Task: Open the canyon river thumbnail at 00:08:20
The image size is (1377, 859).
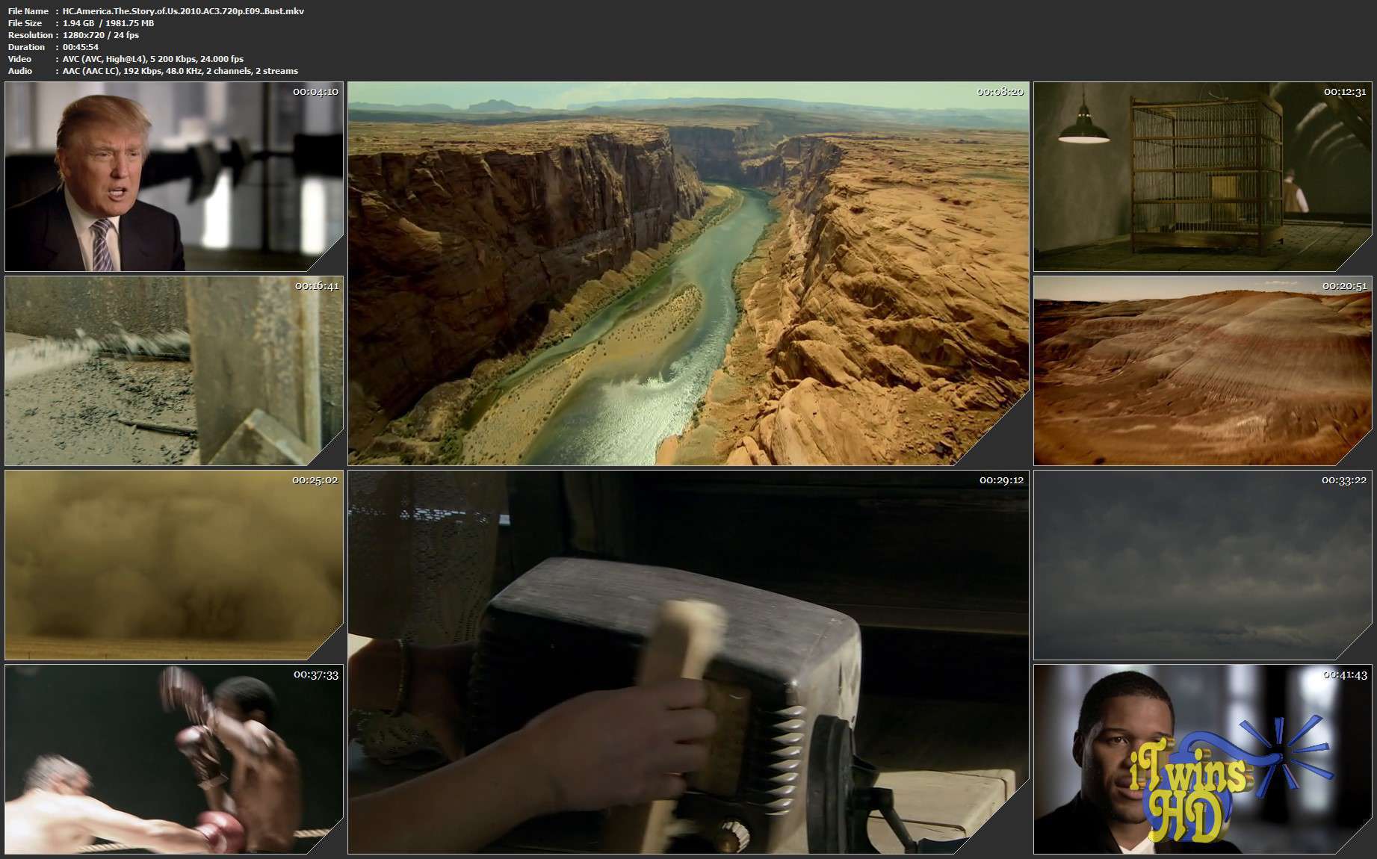Action: [x=688, y=273]
